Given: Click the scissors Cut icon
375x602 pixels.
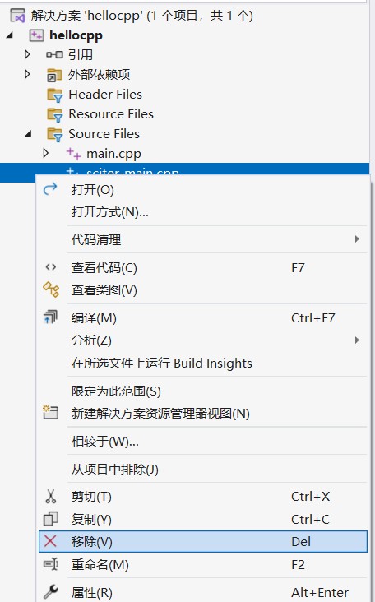Looking at the screenshot, I should pos(51,496).
